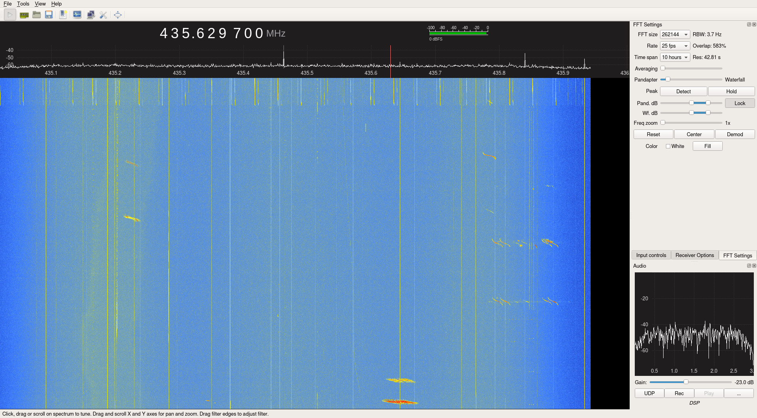Close the Audio panel

tap(754, 266)
